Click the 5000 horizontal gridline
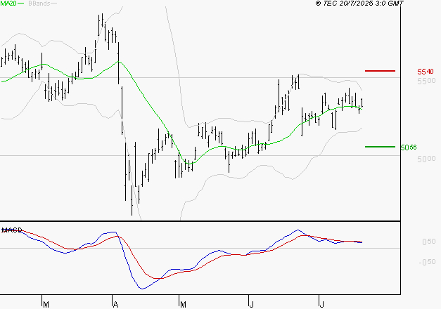This screenshot has height=309, width=441. (200, 155)
